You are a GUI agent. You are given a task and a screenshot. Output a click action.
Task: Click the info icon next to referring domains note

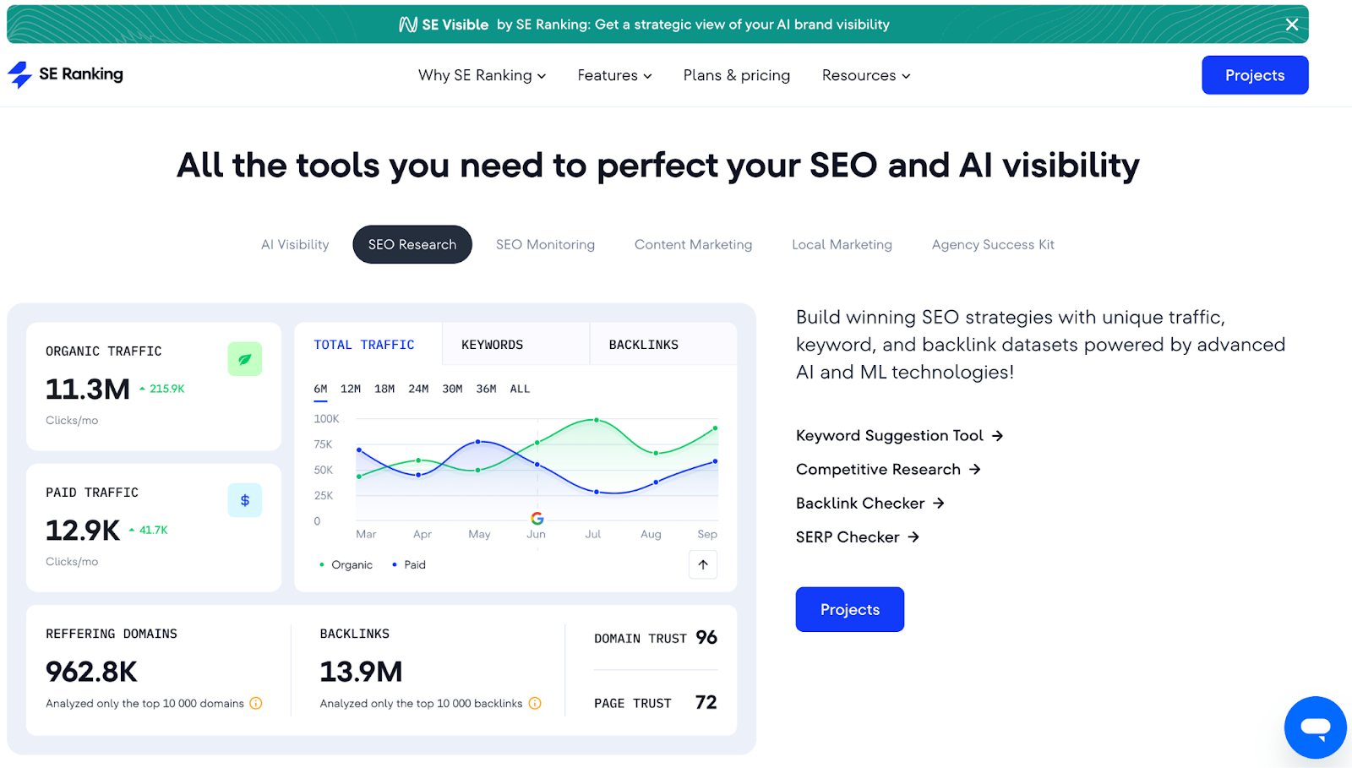256,703
